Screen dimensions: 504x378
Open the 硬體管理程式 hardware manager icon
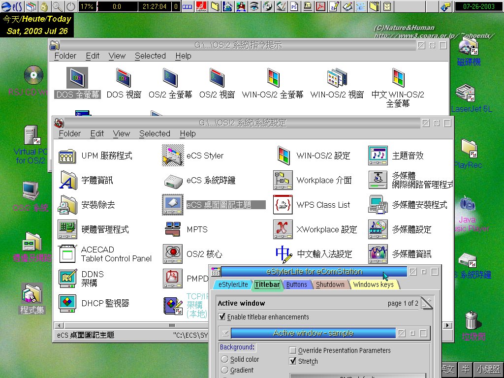pyautogui.click(x=67, y=229)
